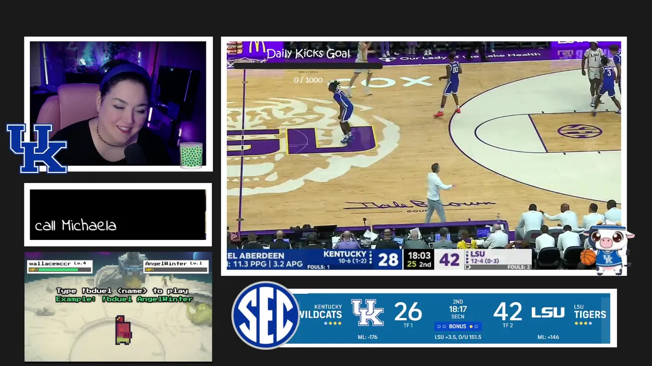This screenshot has height=366, width=652.
Task: Click the red pixel character sprite
Action: pos(123,329)
